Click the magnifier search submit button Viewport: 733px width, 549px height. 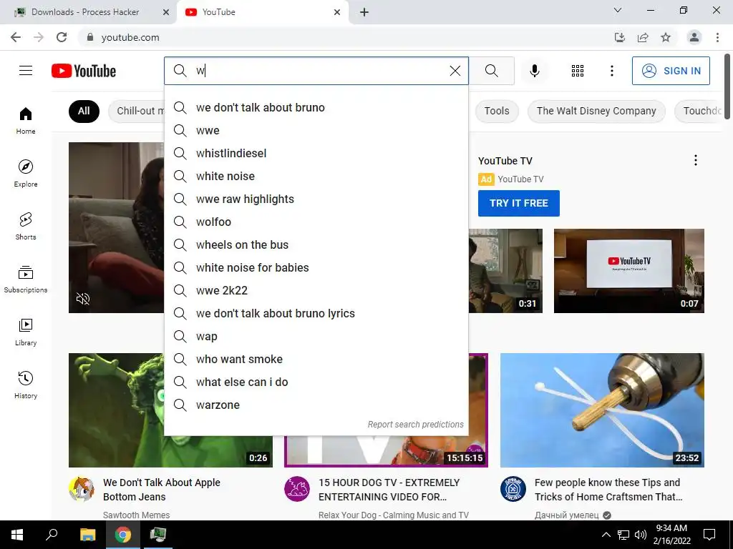(491, 71)
